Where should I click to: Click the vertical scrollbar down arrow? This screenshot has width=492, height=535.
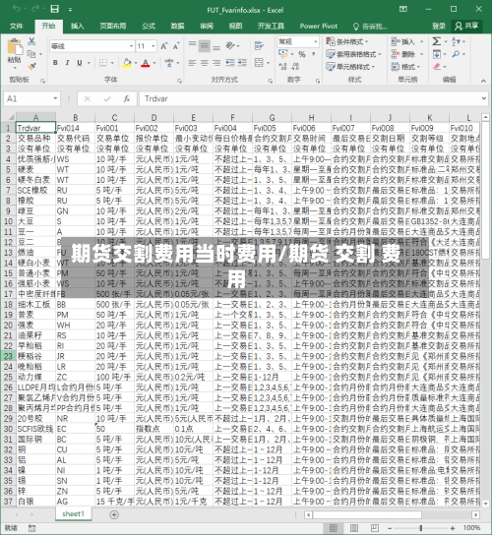[485, 503]
